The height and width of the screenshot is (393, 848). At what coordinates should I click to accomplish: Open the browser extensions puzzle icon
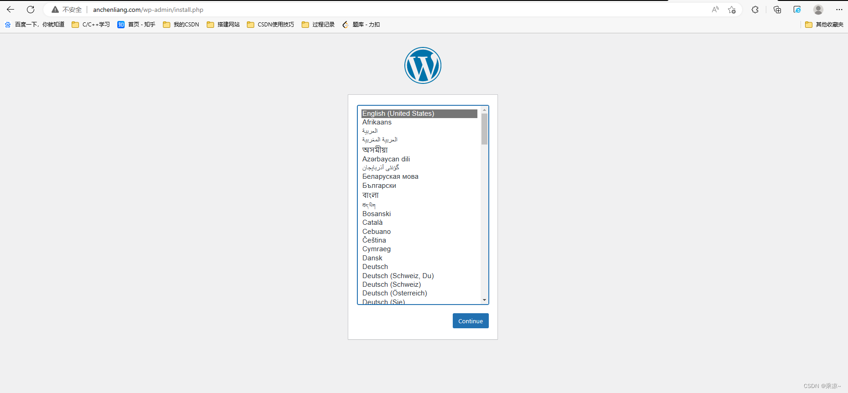pyautogui.click(x=755, y=10)
